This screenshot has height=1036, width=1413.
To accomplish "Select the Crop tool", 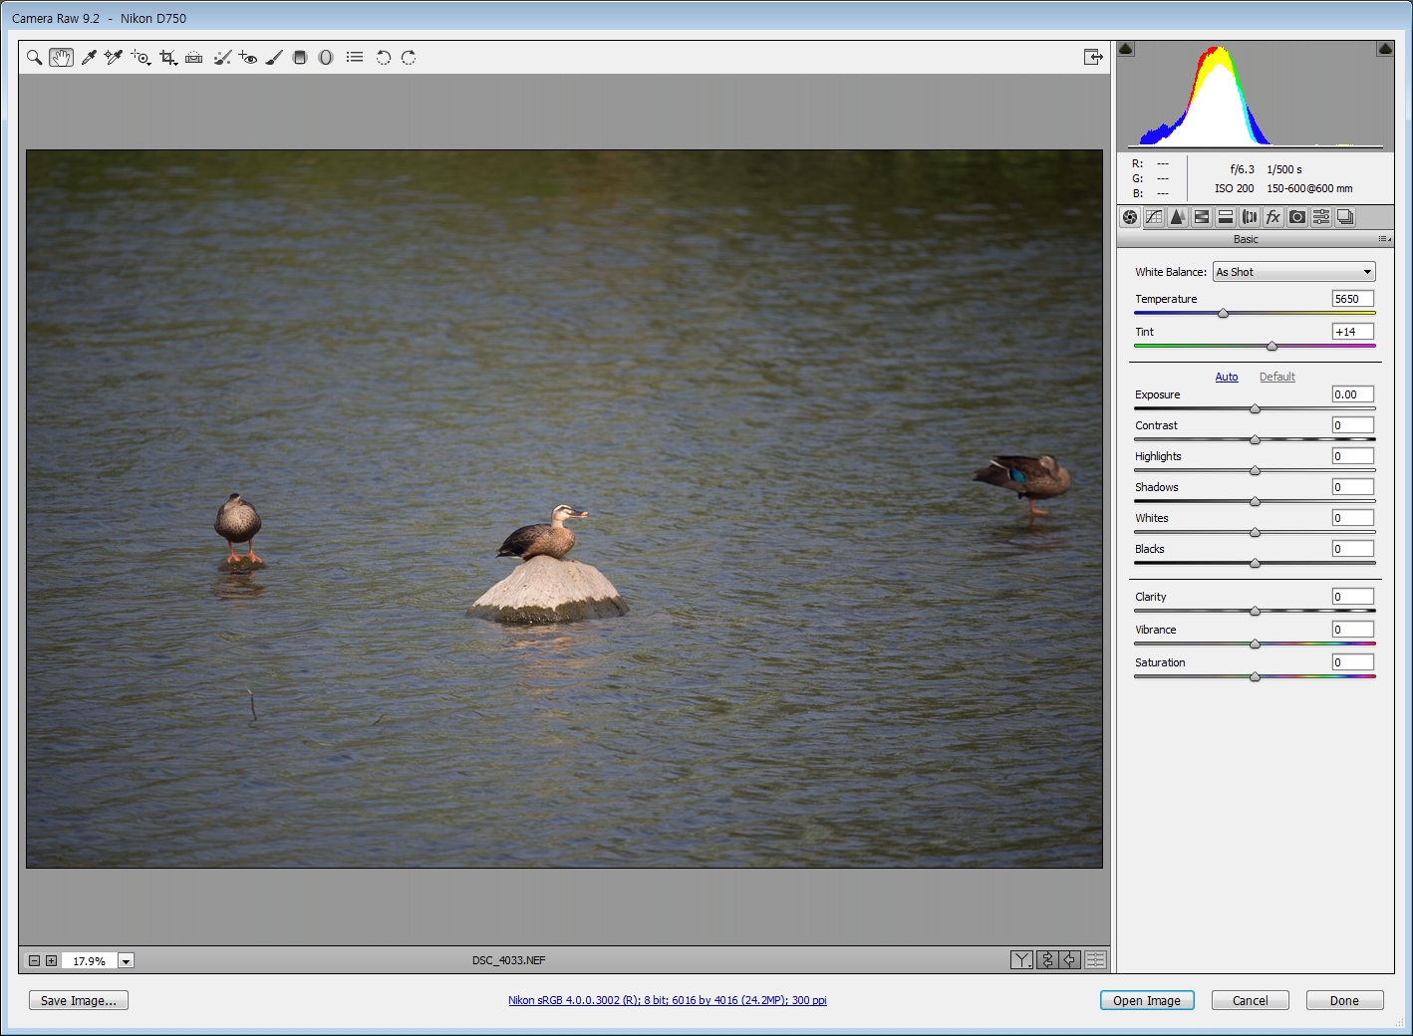I will 167,58.
